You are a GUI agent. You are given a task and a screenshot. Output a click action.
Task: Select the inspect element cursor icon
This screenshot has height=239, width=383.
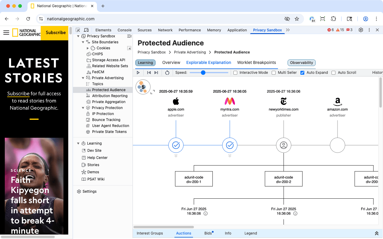pyautogui.click(x=78, y=30)
